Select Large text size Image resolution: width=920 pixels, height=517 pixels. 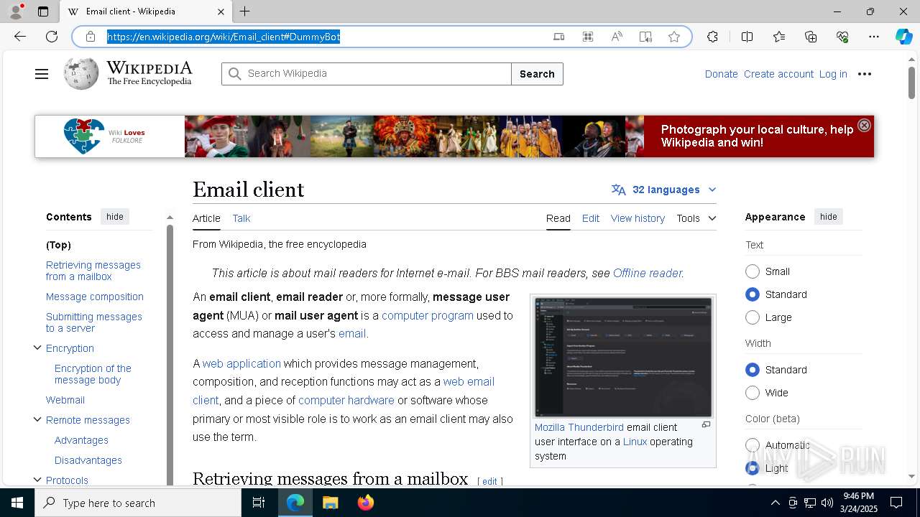[x=753, y=317]
